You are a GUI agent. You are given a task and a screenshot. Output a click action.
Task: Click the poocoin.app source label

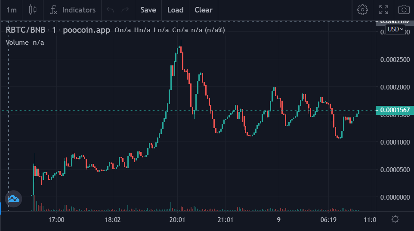(x=87, y=30)
